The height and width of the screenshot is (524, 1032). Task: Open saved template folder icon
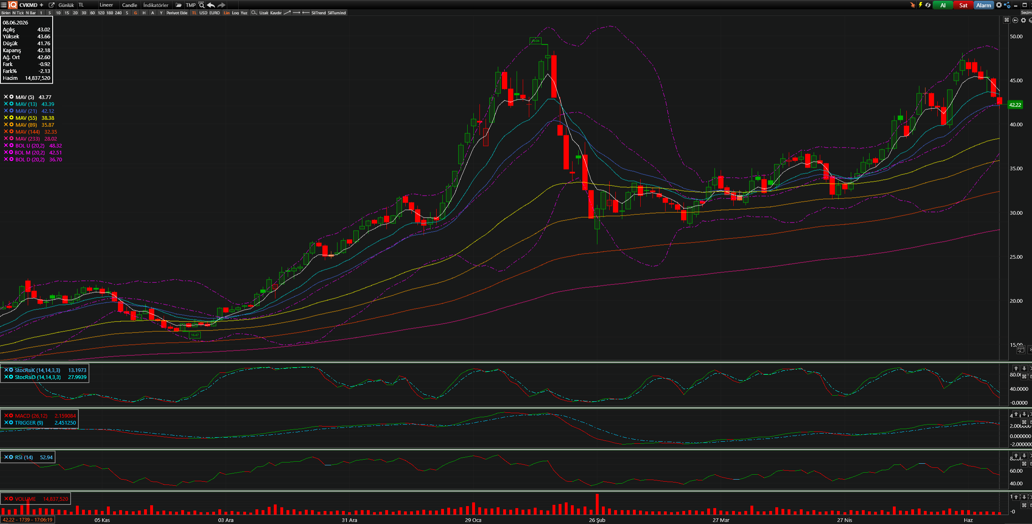click(x=178, y=5)
